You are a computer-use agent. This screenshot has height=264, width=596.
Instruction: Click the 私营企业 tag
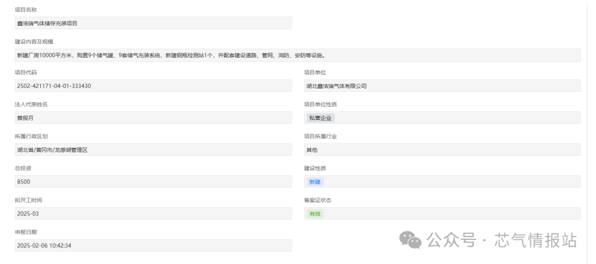pyautogui.click(x=321, y=118)
